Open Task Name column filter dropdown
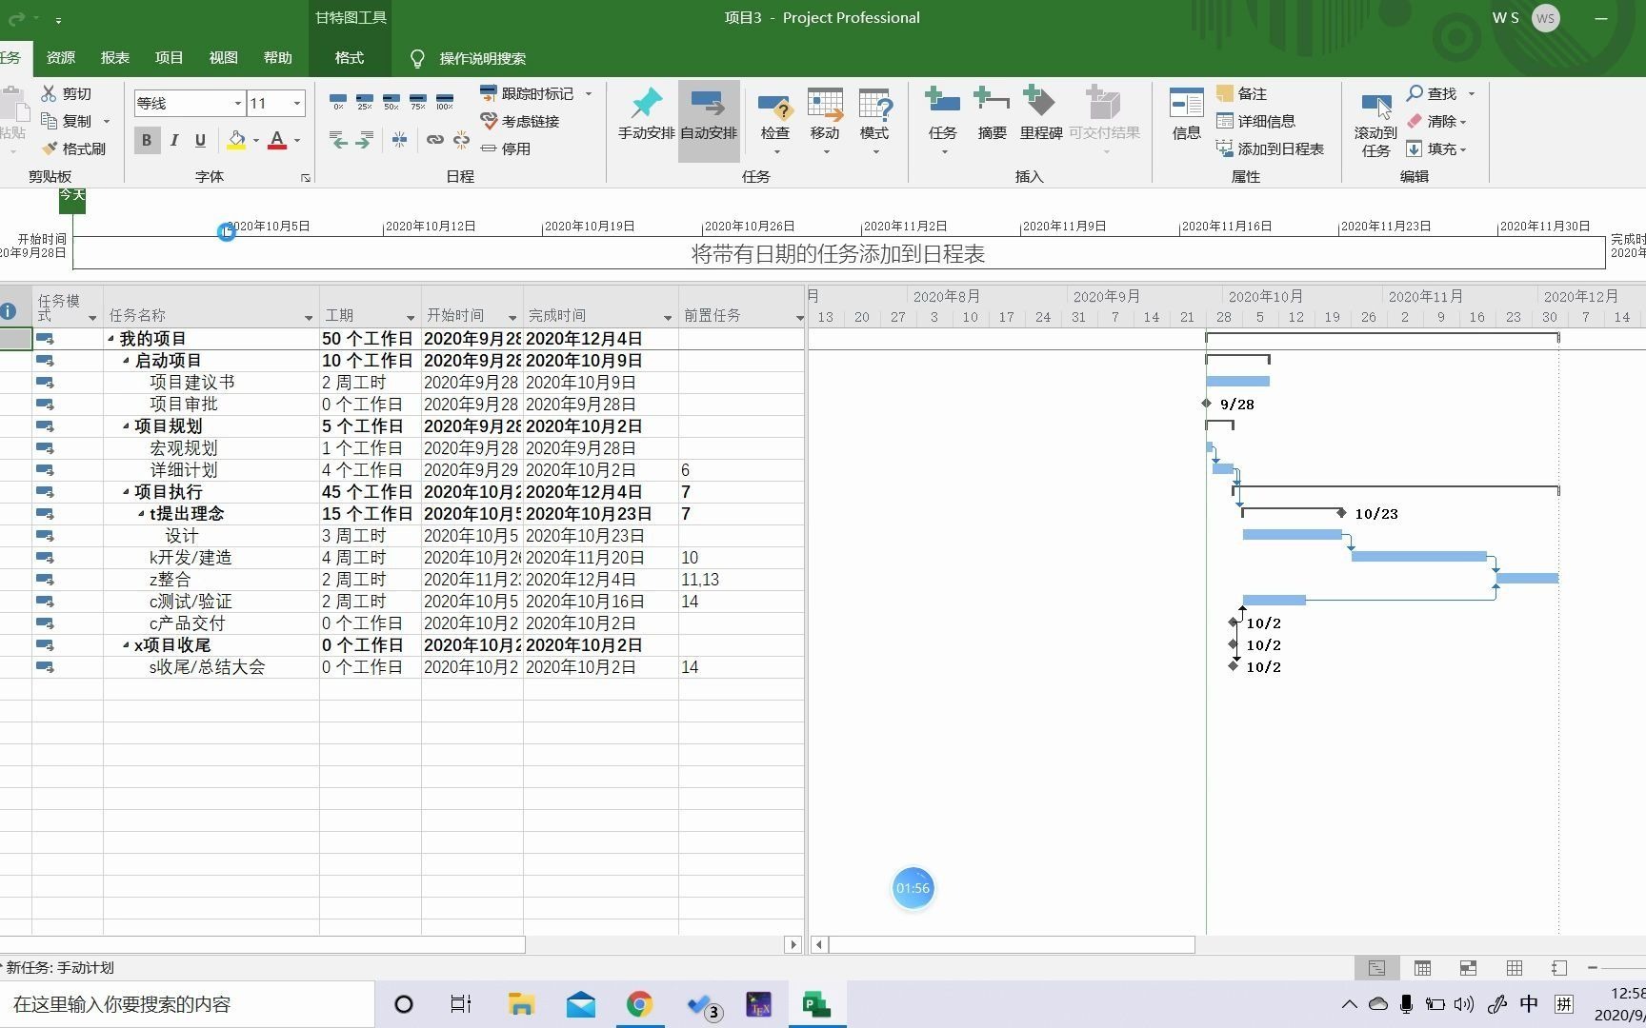The image size is (1646, 1028). (309, 317)
